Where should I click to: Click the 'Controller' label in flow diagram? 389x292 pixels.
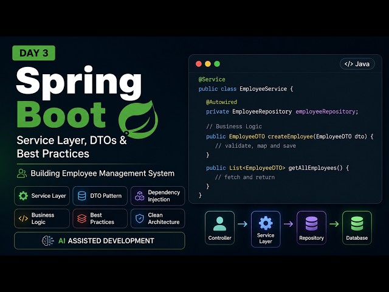pos(219,238)
